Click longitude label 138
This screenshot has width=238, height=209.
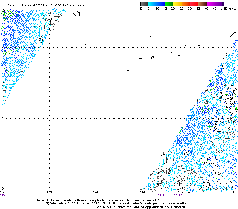click(49, 192)
